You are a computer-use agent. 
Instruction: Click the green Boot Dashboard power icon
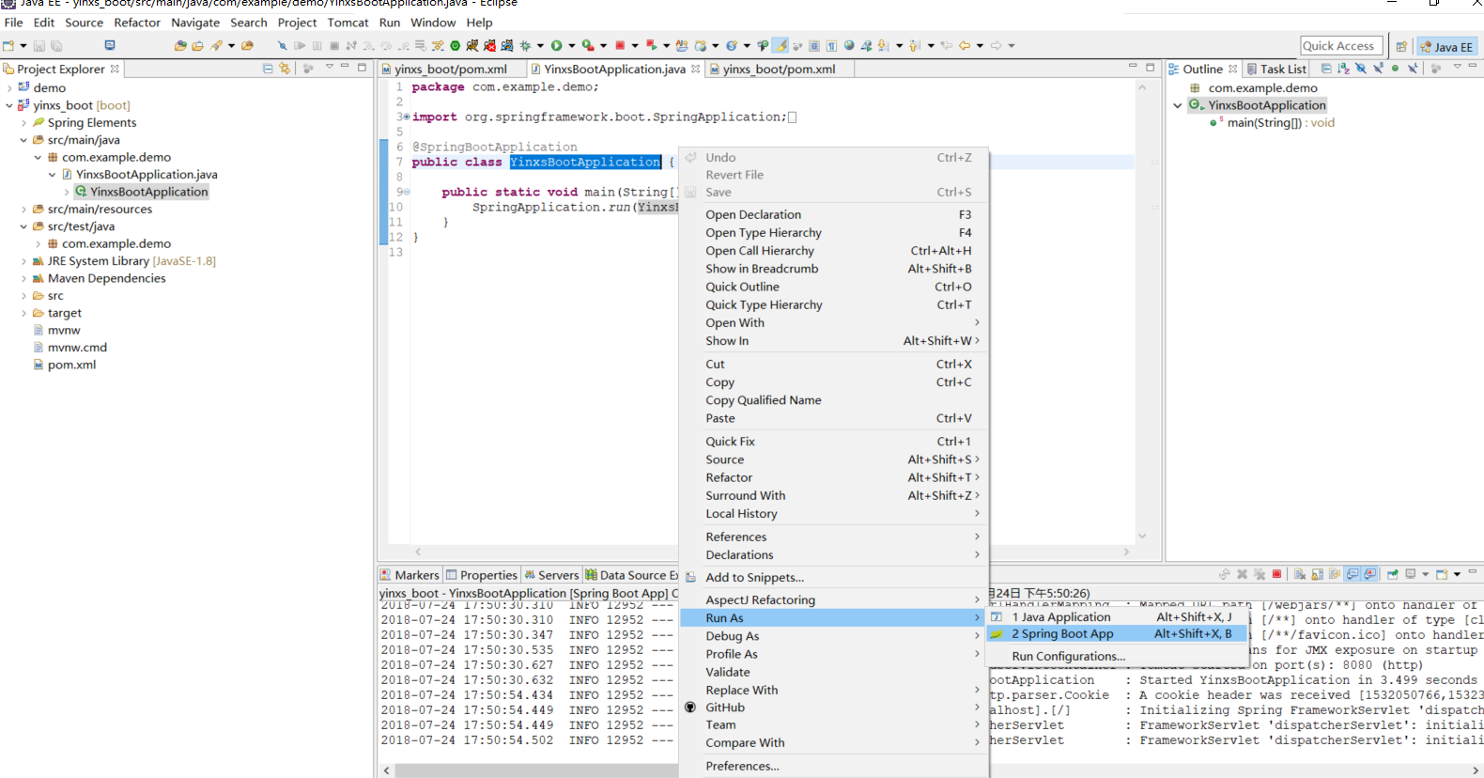[x=455, y=45]
